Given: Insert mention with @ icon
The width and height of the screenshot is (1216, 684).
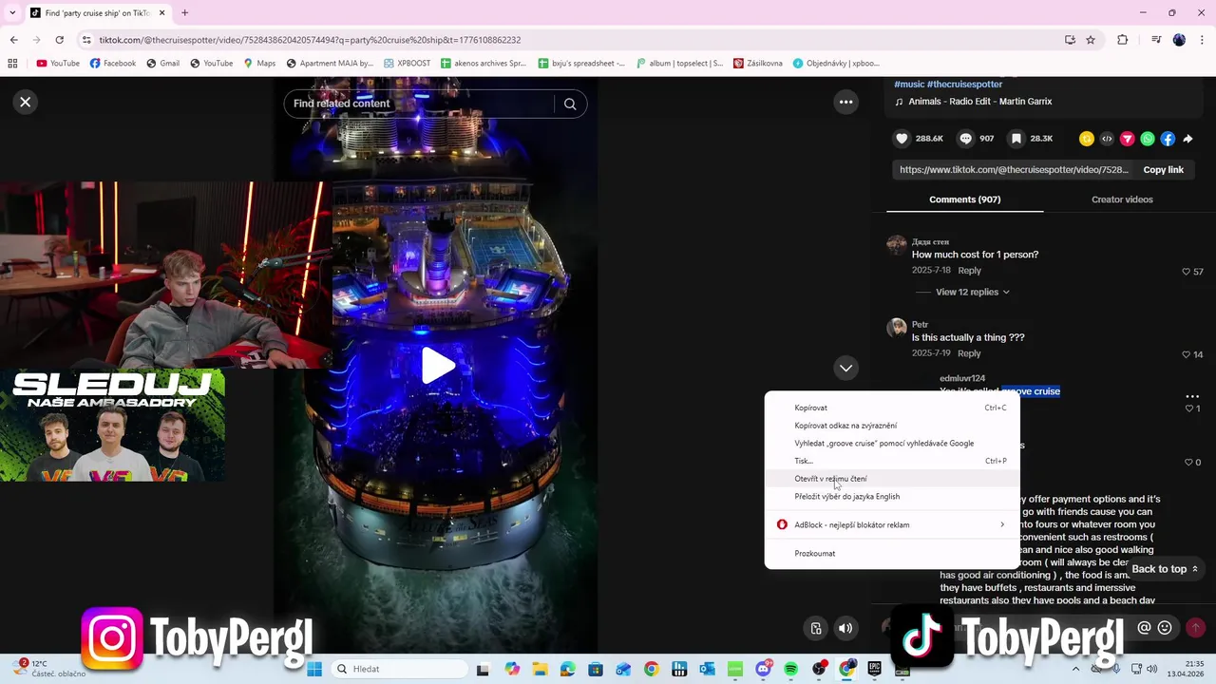Looking at the screenshot, I should tap(1144, 628).
